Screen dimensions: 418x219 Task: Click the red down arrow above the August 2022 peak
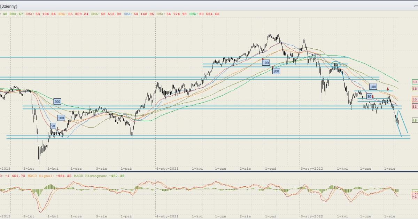pos(388,89)
